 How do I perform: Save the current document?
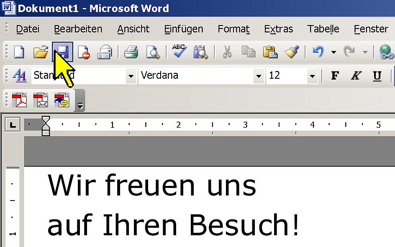63,52
